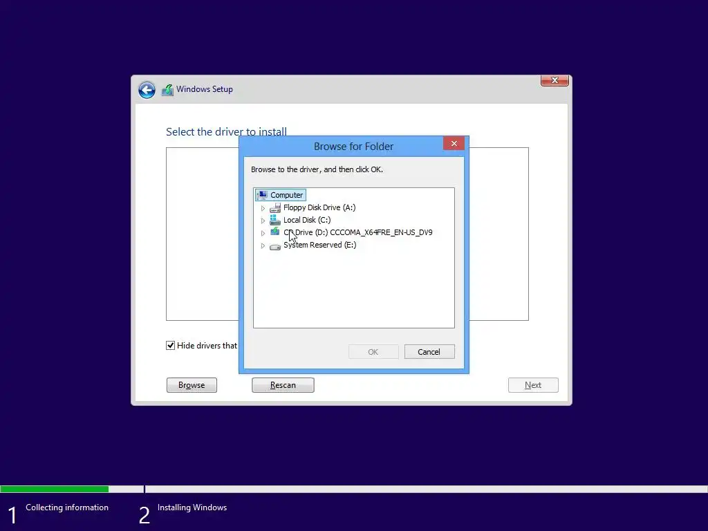Click the System Reserved (E:) drive icon
708x531 pixels.
[x=275, y=247]
